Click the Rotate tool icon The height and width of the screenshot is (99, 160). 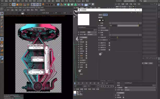point(21,5)
